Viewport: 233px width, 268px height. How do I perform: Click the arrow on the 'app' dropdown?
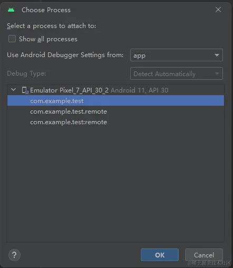(217, 56)
